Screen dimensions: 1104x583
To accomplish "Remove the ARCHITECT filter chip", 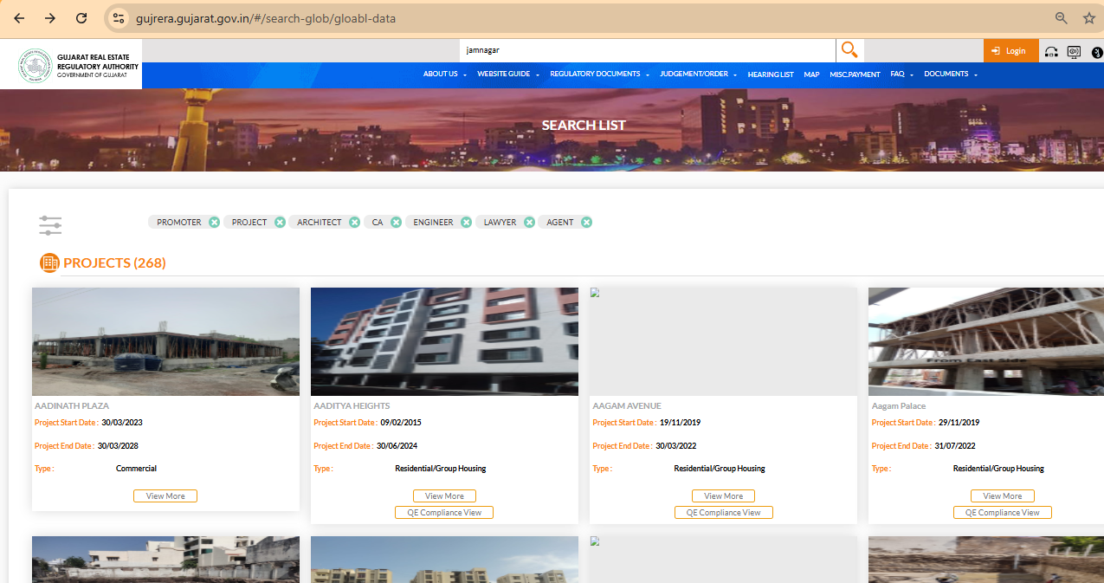I will (354, 223).
